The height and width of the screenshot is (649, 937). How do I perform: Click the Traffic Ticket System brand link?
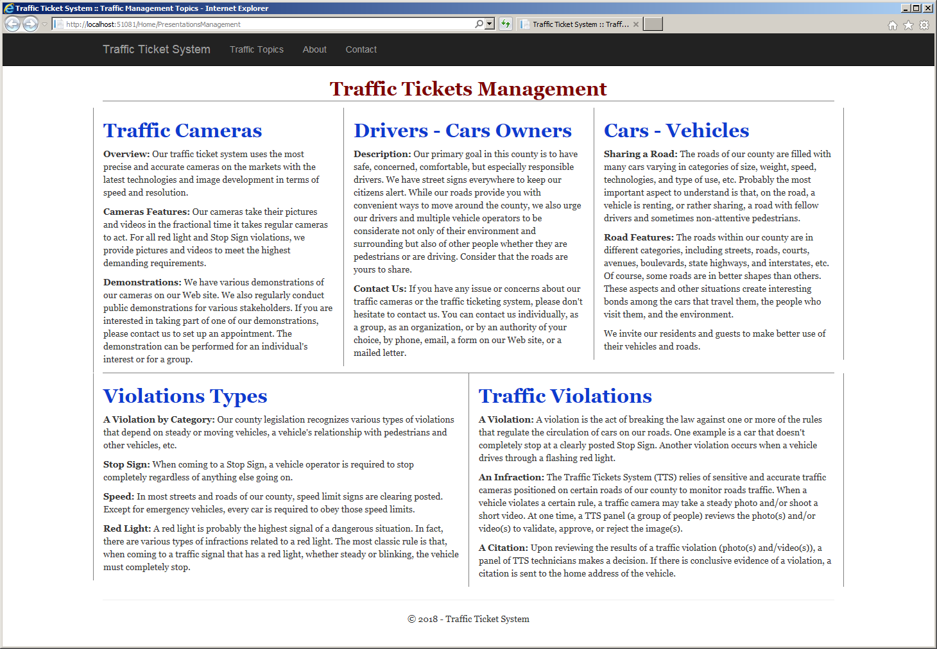coord(157,49)
